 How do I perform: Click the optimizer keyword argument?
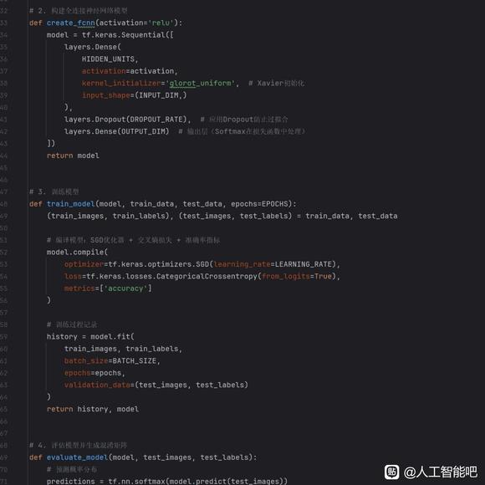(84, 264)
